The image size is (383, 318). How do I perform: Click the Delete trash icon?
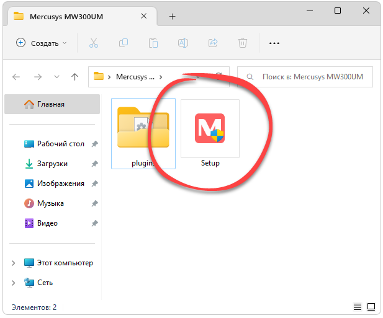click(x=243, y=43)
